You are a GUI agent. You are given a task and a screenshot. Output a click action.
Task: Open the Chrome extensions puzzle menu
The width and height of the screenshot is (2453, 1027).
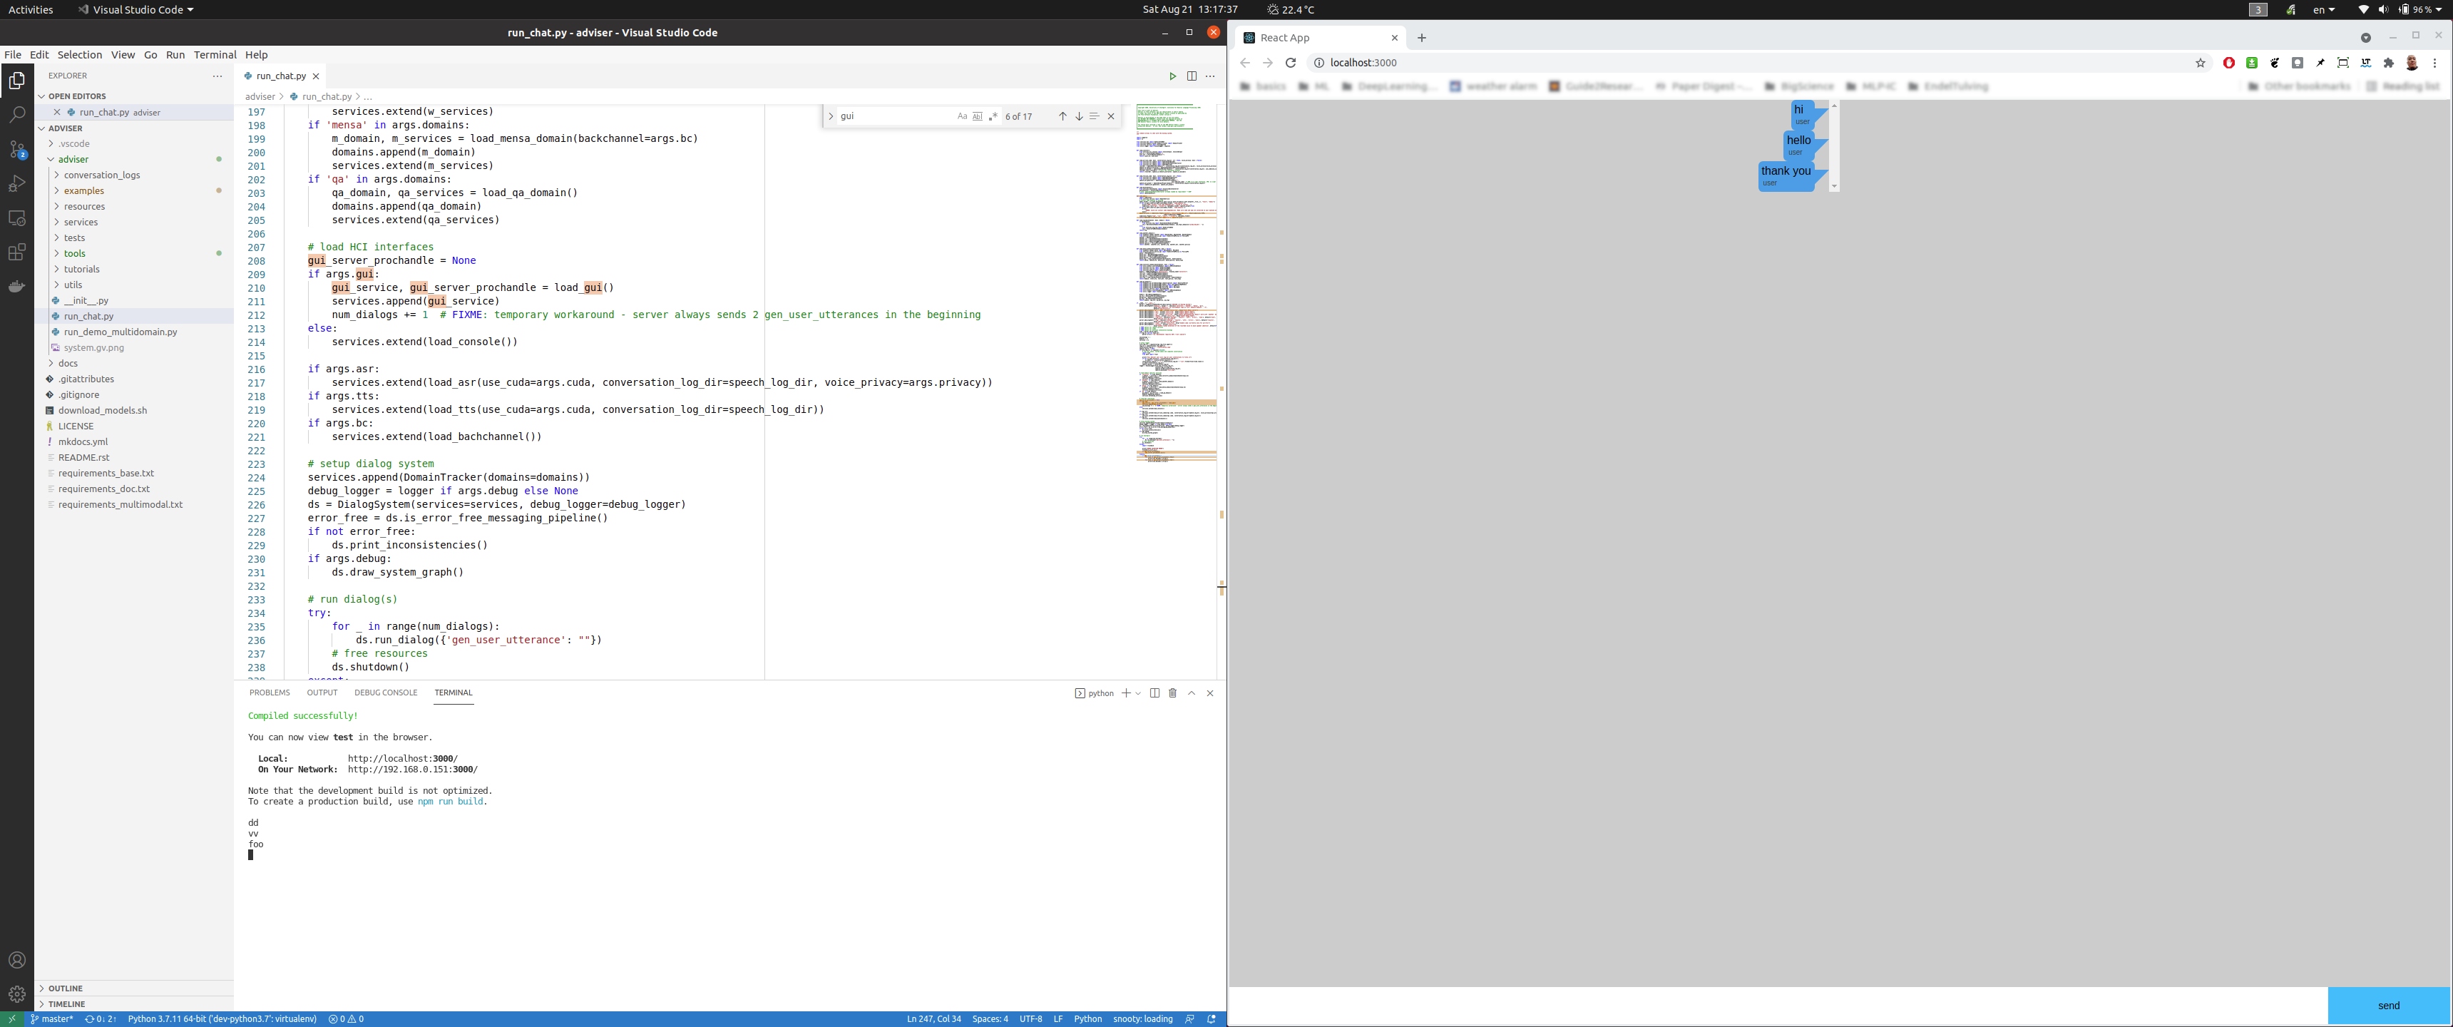pos(2388,63)
